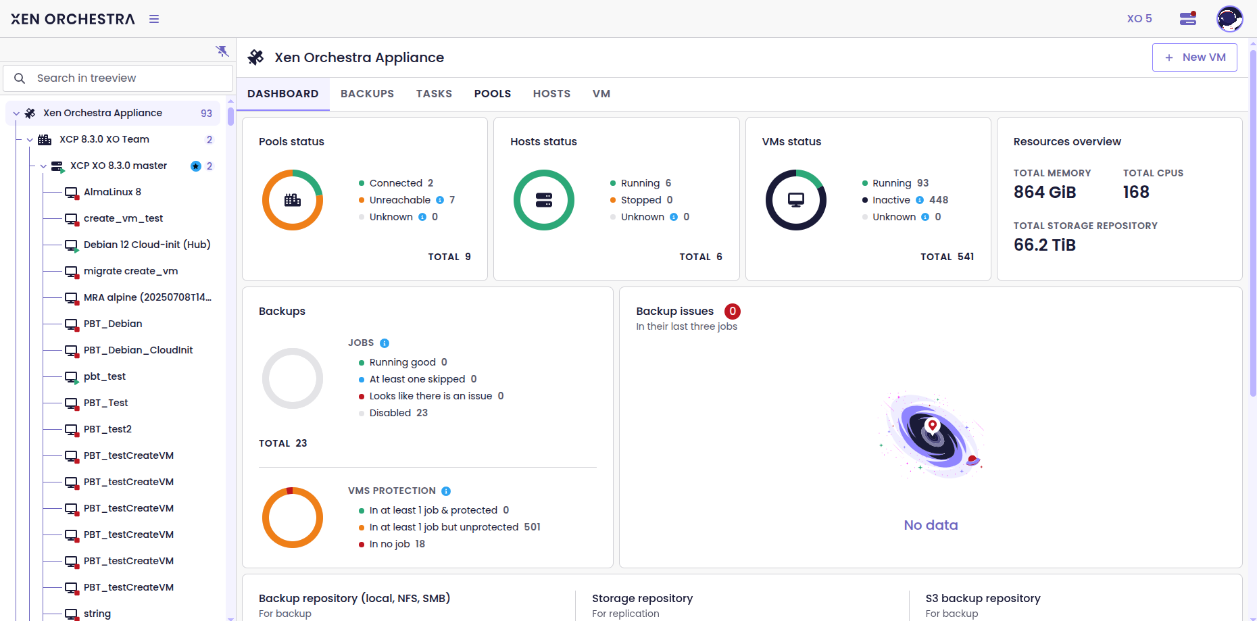
Task: Click info icon beside Unknown in Pools status
Action: click(x=422, y=217)
